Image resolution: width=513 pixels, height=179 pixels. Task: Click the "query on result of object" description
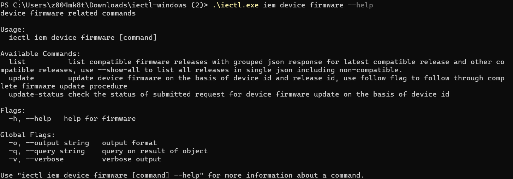[155, 151]
